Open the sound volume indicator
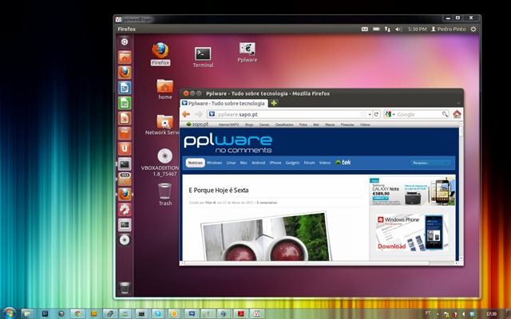Viewport: 511px width, 319px height. click(398, 30)
